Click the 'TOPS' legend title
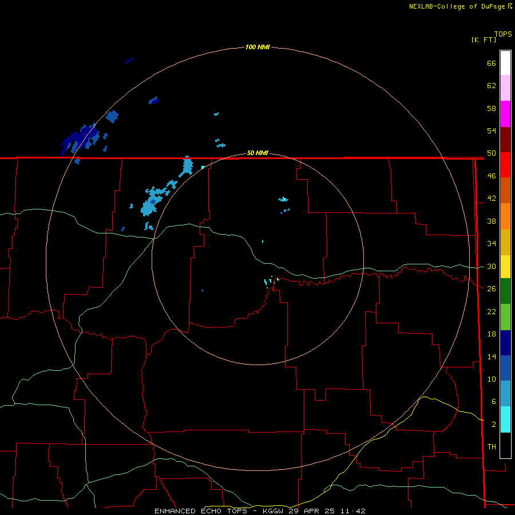Image resolution: width=515 pixels, height=515 pixels. [503, 34]
